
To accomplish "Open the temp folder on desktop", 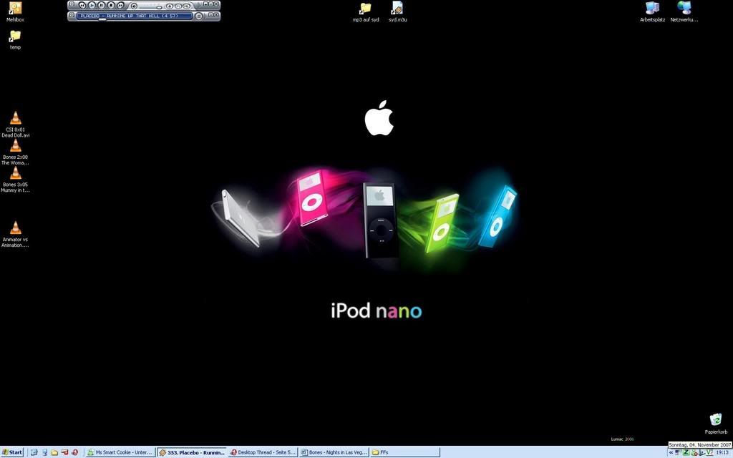I will tap(15, 36).
